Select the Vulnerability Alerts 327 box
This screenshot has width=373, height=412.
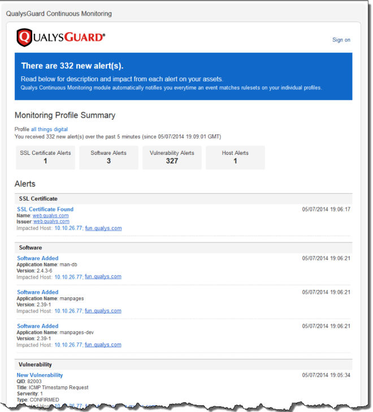[x=172, y=157]
